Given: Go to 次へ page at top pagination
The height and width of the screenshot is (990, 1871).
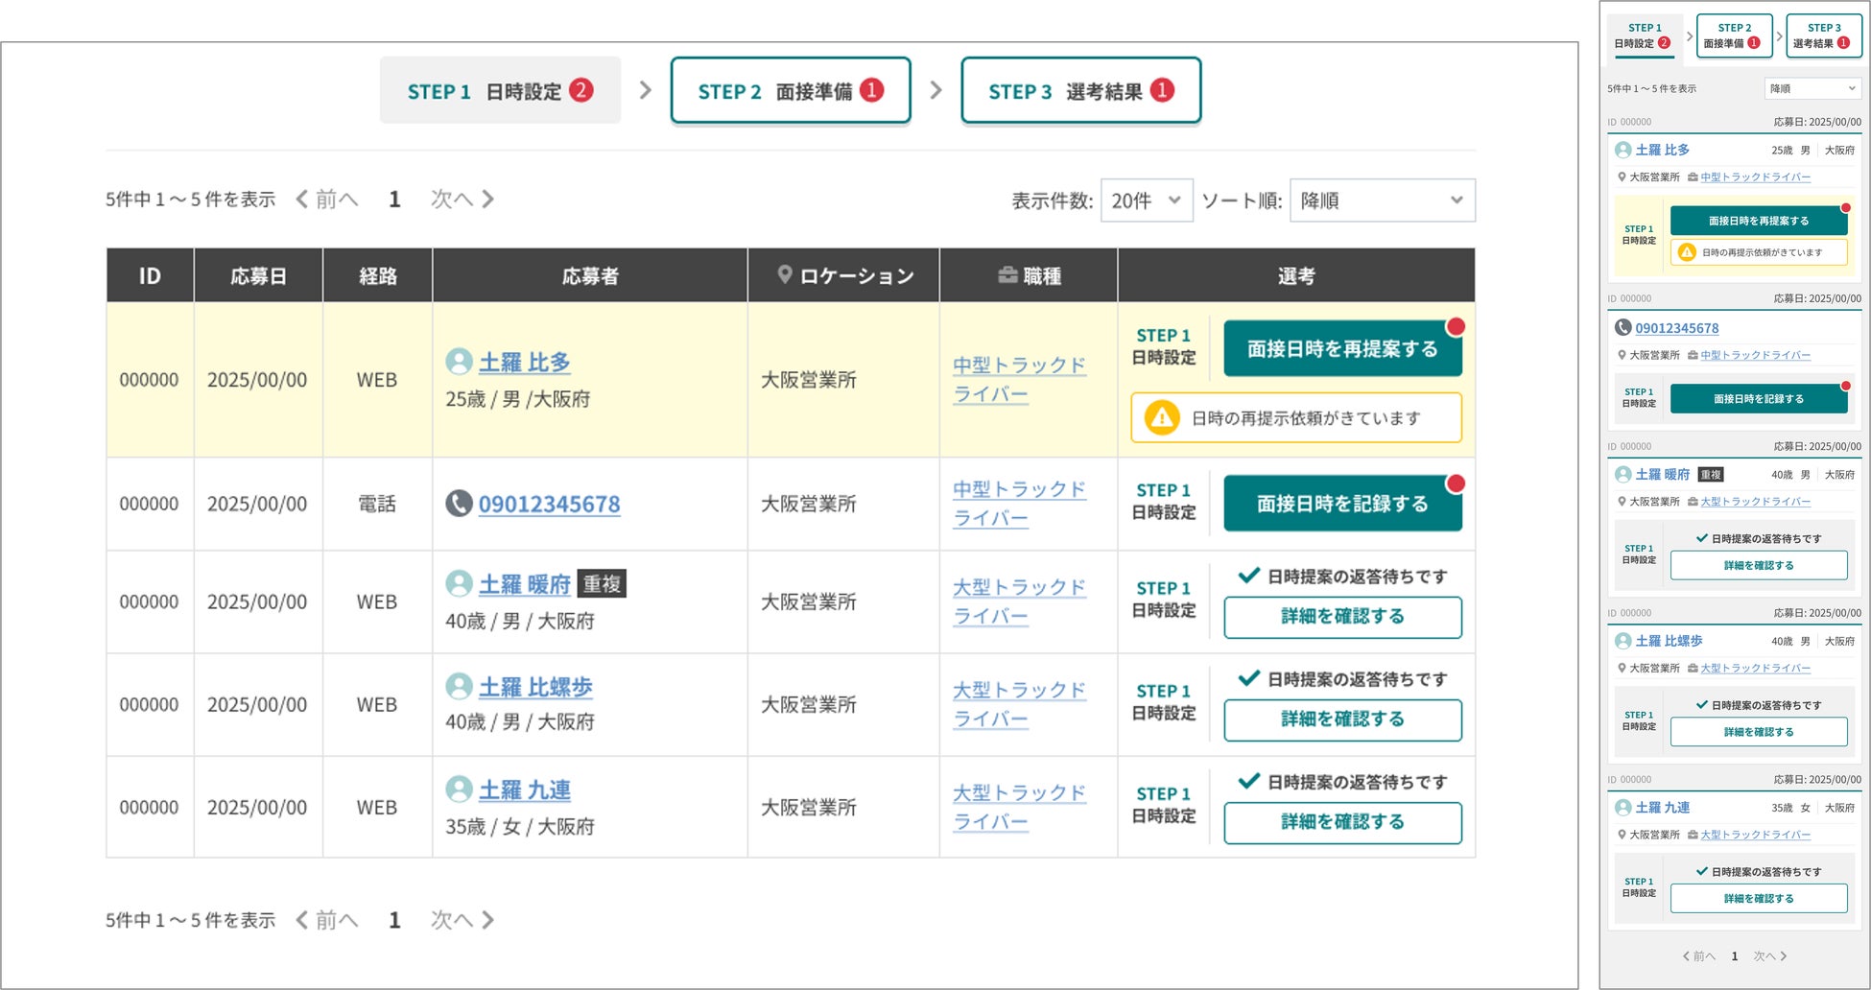Looking at the screenshot, I should [x=462, y=199].
